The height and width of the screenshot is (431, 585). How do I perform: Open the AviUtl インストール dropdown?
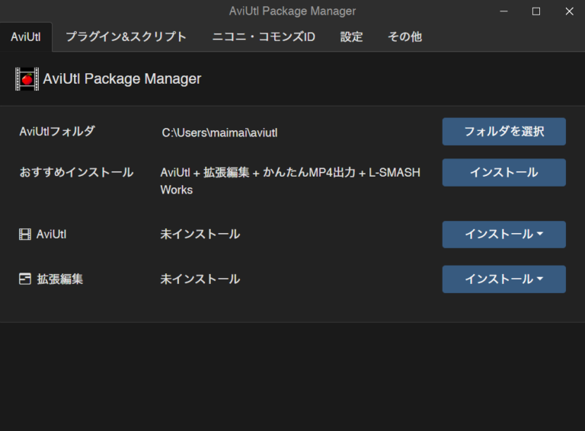503,235
